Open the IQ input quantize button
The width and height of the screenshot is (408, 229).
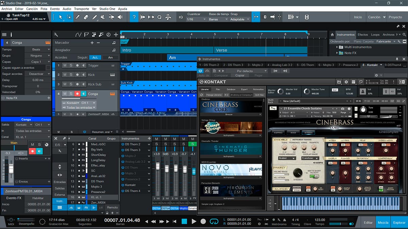coord(181,17)
